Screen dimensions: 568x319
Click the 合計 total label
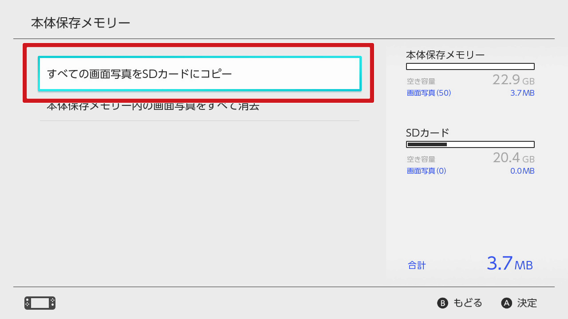[x=417, y=265]
